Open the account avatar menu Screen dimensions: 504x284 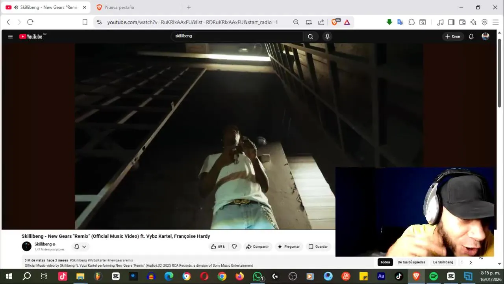point(485,36)
